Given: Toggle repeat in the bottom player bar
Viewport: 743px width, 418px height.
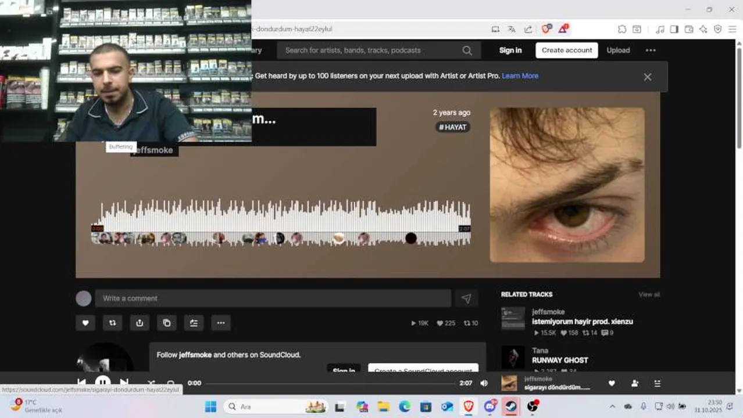Looking at the screenshot, I should tap(171, 383).
